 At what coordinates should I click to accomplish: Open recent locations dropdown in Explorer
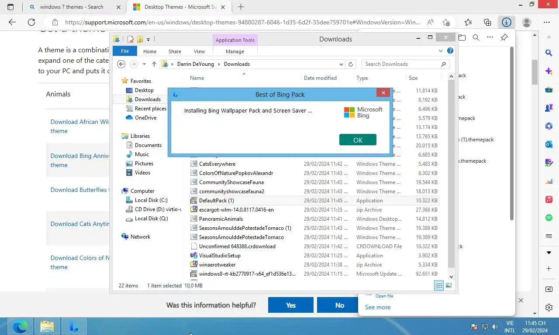pyautogui.click(x=144, y=64)
